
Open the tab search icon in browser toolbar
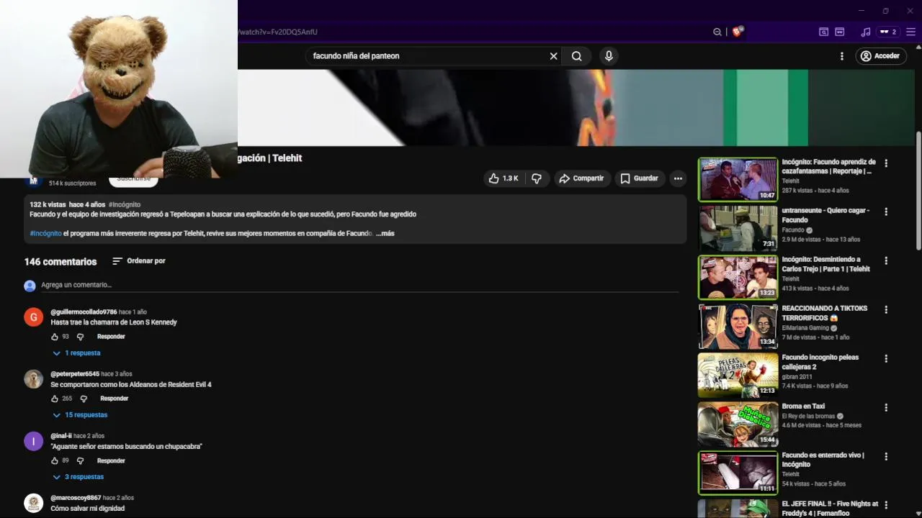(x=823, y=32)
